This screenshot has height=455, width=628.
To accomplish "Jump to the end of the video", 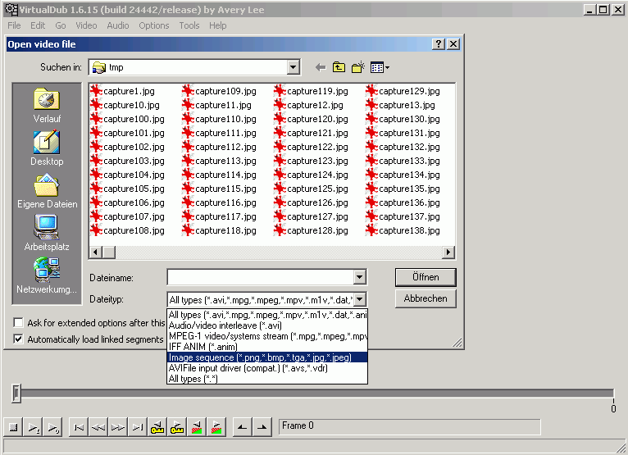I will point(138,427).
